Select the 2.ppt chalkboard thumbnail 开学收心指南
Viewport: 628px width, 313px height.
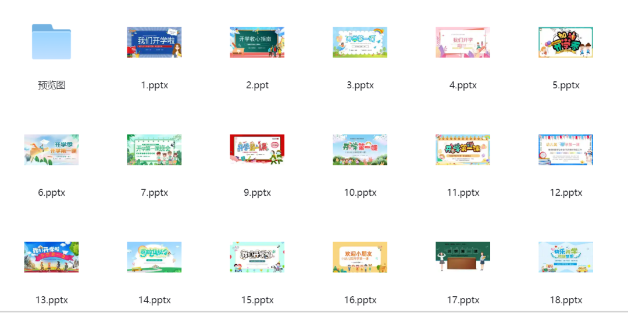257,42
